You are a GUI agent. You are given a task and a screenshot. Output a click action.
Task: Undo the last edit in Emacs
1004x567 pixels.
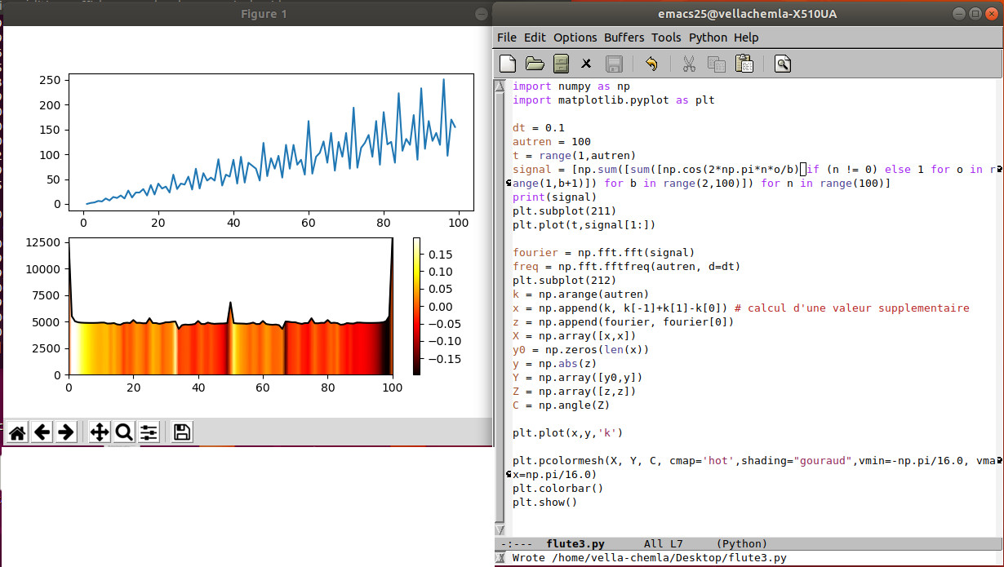pos(651,64)
